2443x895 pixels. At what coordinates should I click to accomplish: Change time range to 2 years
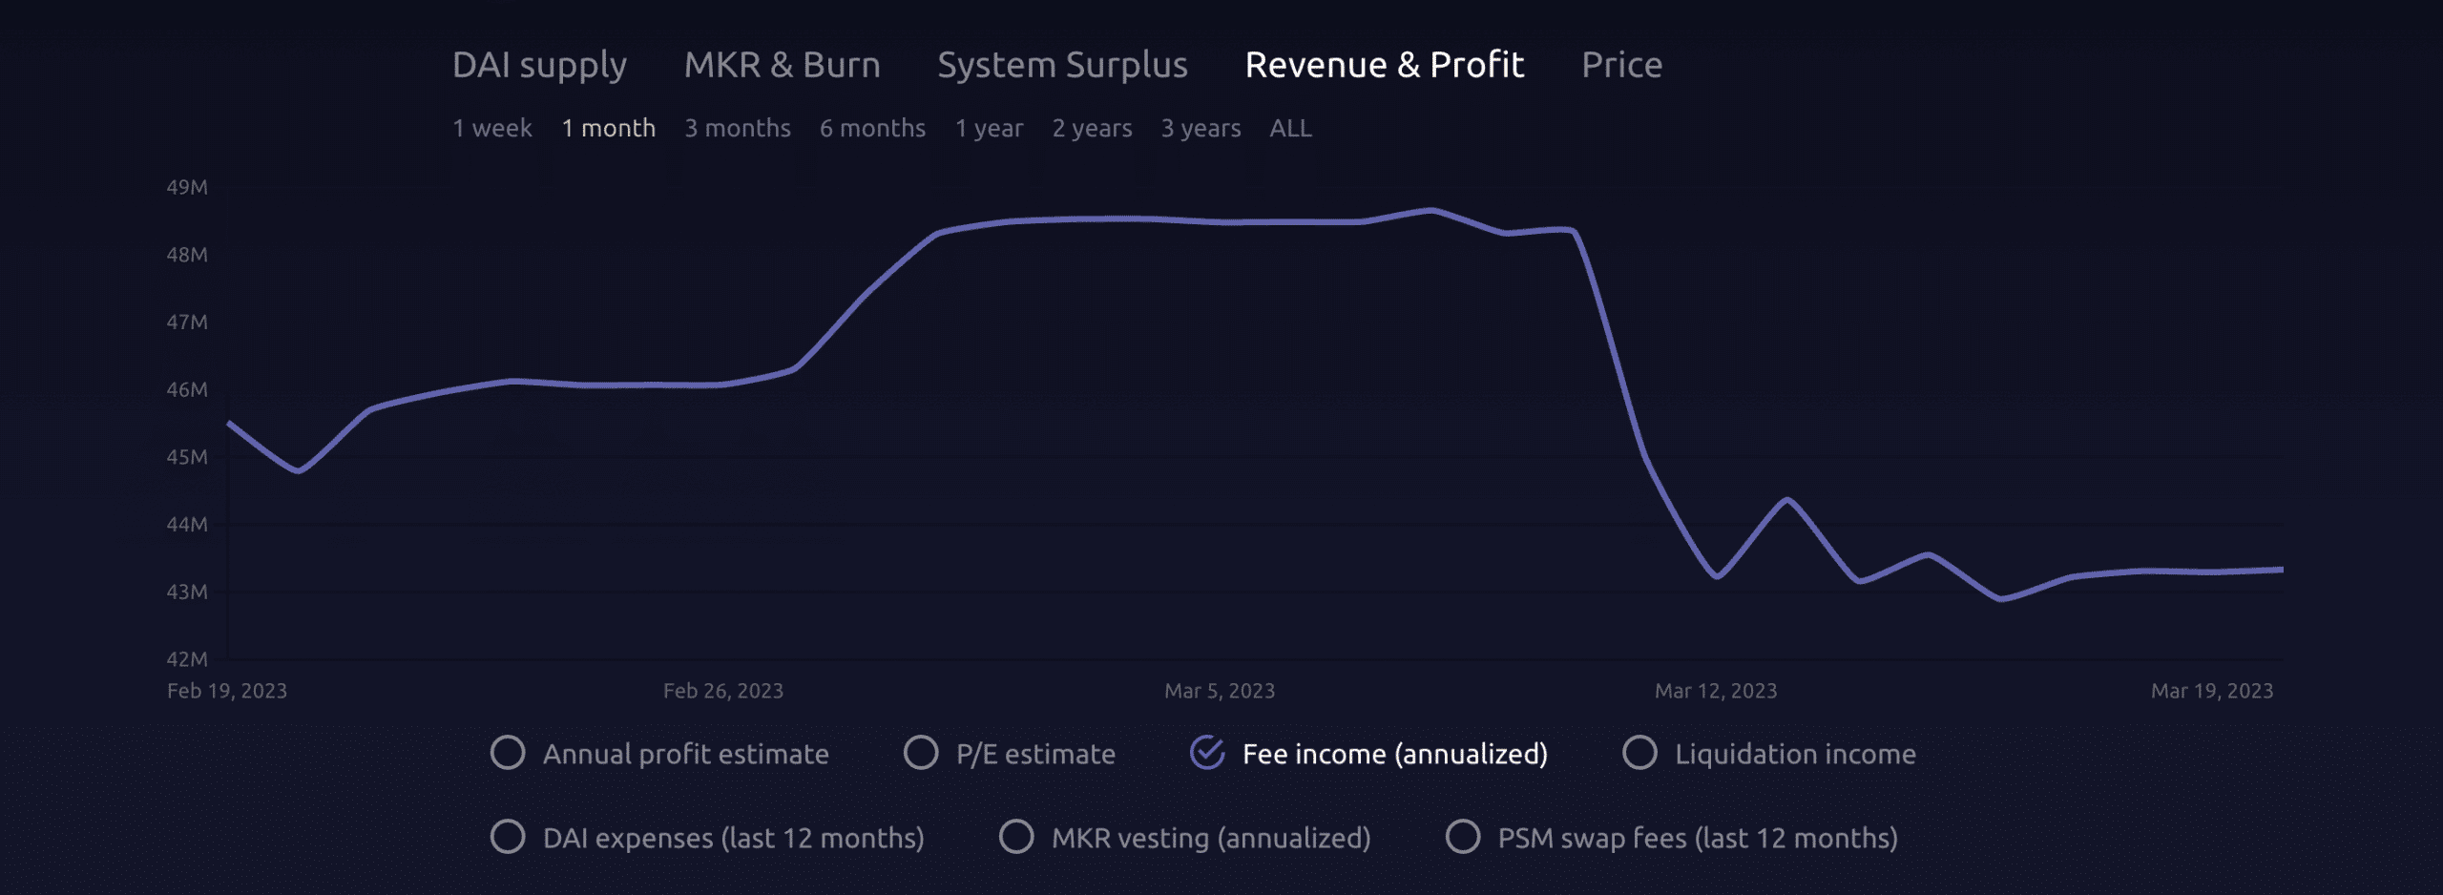coord(1092,128)
